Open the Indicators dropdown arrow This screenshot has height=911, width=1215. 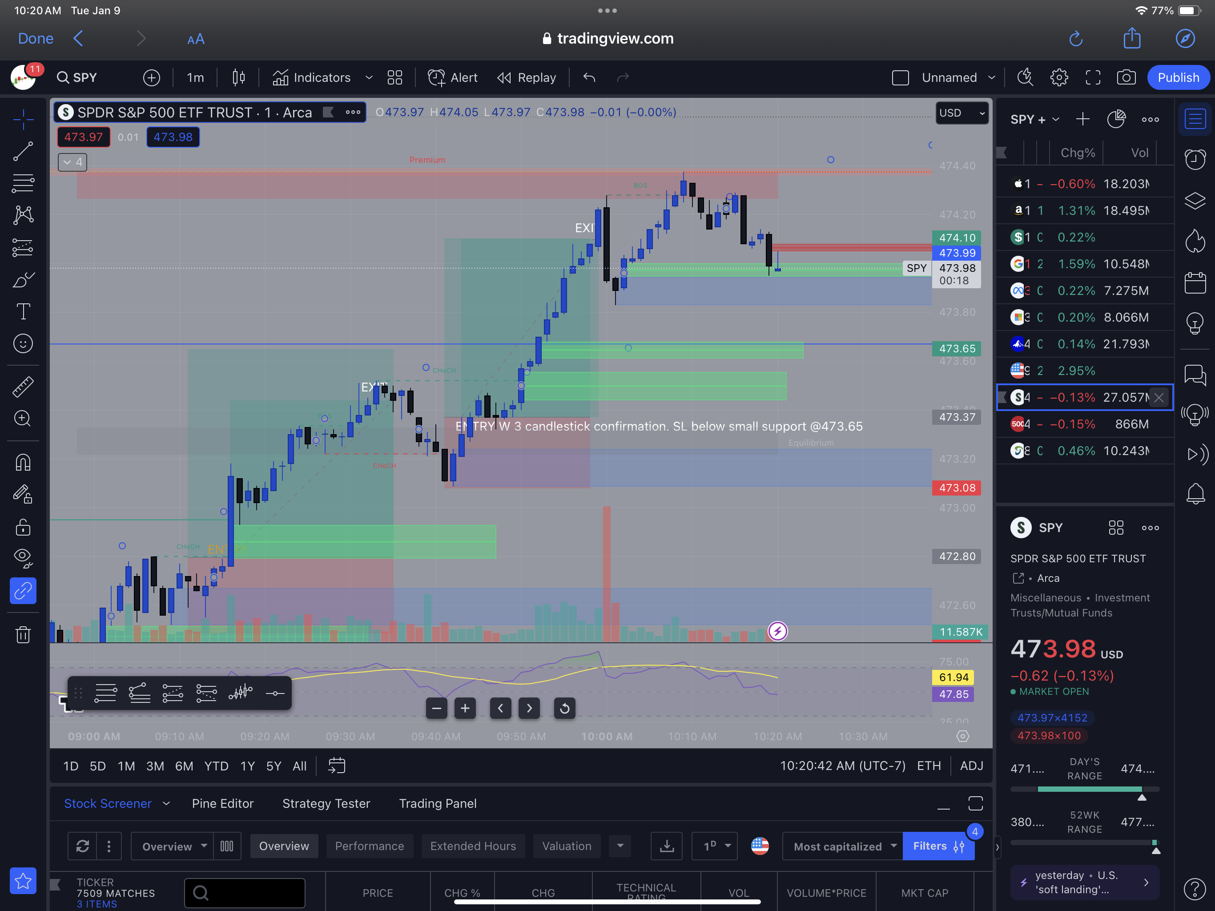pos(369,77)
